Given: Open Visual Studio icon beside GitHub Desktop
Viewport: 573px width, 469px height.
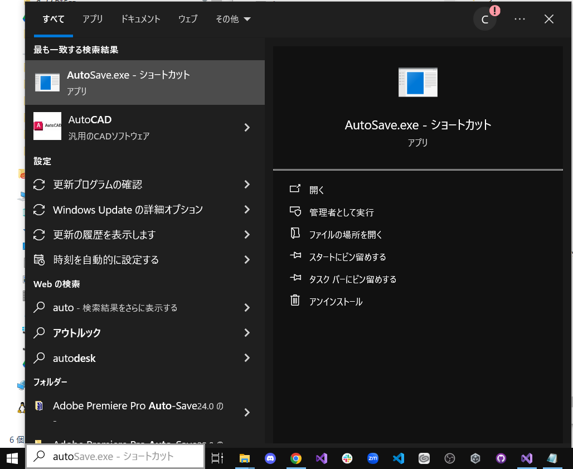Looking at the screenshot, I should 527,458.
